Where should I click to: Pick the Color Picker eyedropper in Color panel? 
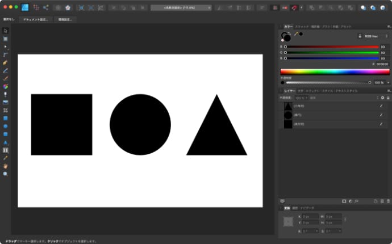click(295, 35)
